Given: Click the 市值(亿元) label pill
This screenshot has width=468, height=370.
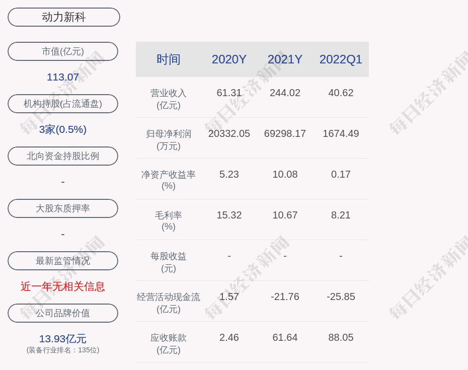Looking at the screenshot, I should pos(63,51).
